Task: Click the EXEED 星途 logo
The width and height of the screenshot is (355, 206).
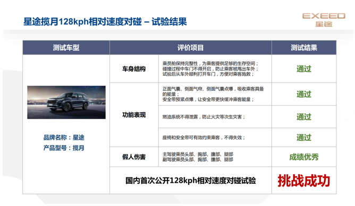Action: click(x=324, y=20)
